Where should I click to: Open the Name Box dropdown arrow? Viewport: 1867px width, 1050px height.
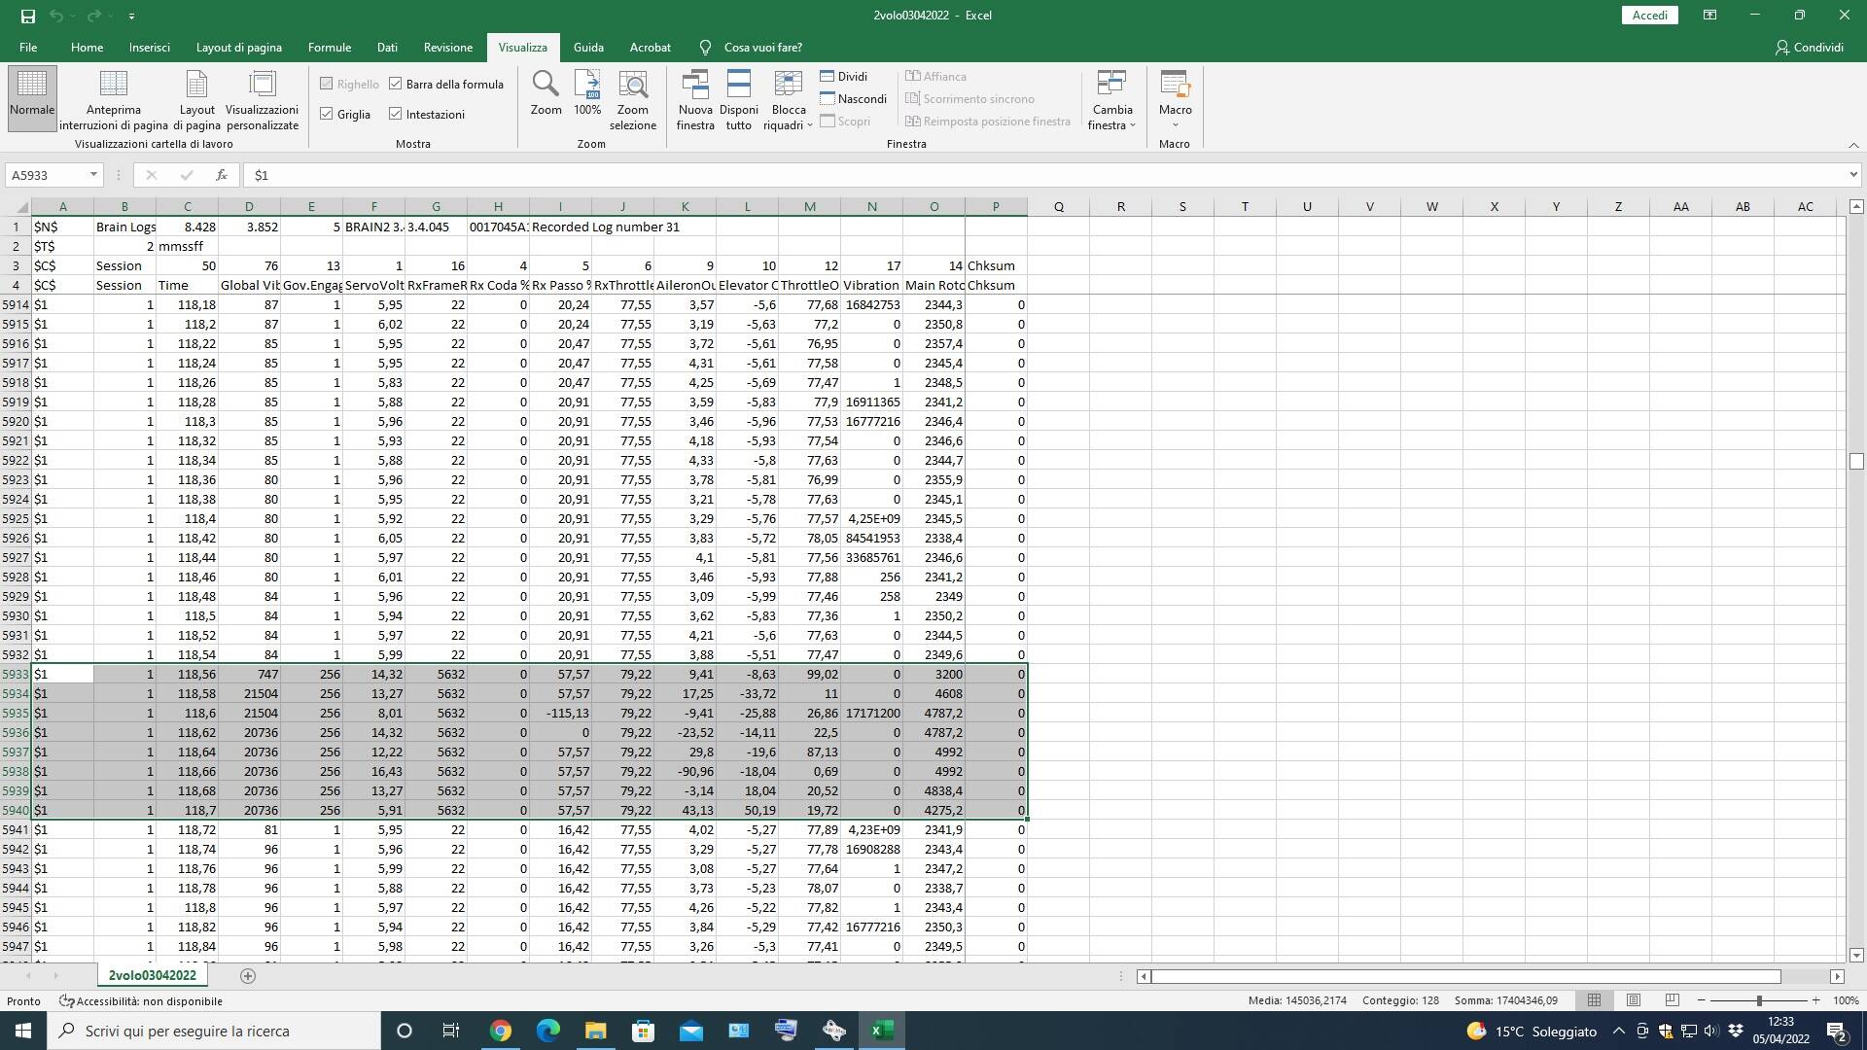click(x=93, y=175)
